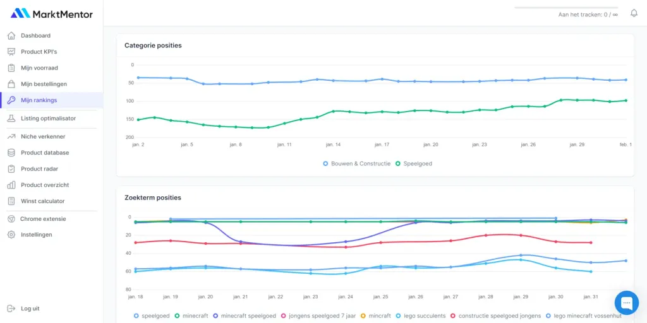The width and height of the screenshot is (647, 323).
Task: Go to Product database
Action: 45,153
